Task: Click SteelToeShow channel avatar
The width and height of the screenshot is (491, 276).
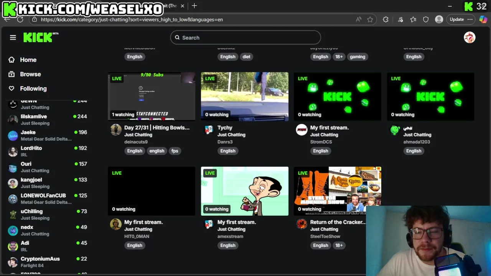Action: click(x=302, y=224)
